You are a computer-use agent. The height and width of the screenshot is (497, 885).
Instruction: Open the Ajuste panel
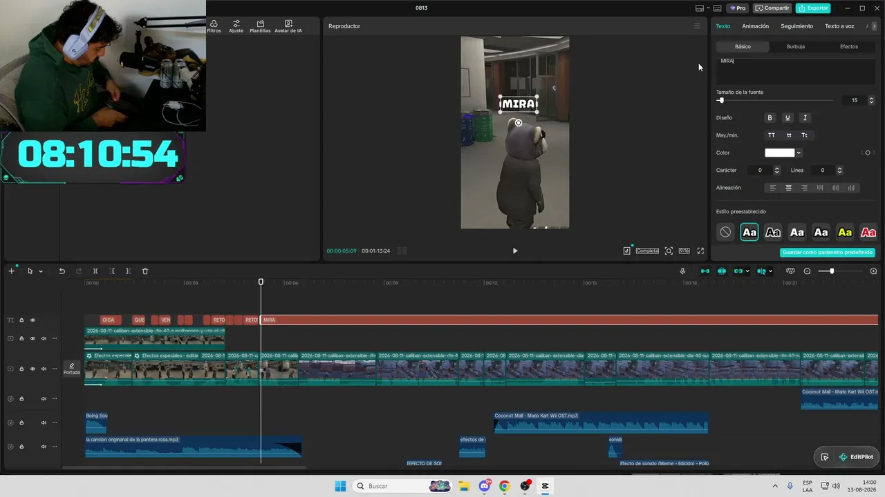coord(236,27)
